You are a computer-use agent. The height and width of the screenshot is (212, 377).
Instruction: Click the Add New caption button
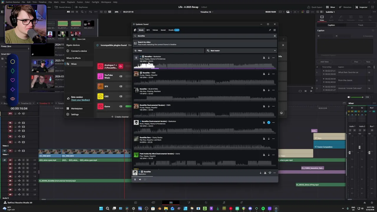click(325, 62)
